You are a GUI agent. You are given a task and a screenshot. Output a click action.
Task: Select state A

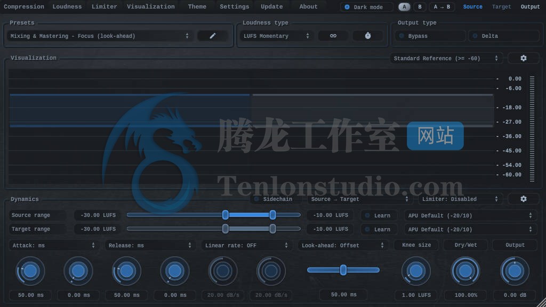(404, 6)
